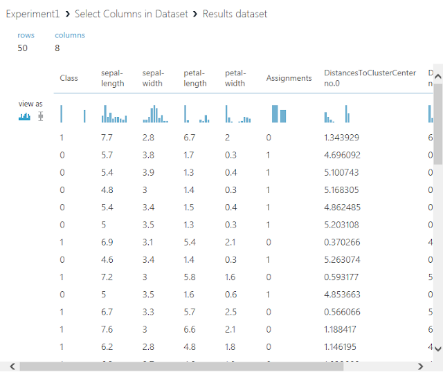Click the scroll down arrow of vertical scrollbar
This screenshot has height=372, width=443.
point(437,349)
